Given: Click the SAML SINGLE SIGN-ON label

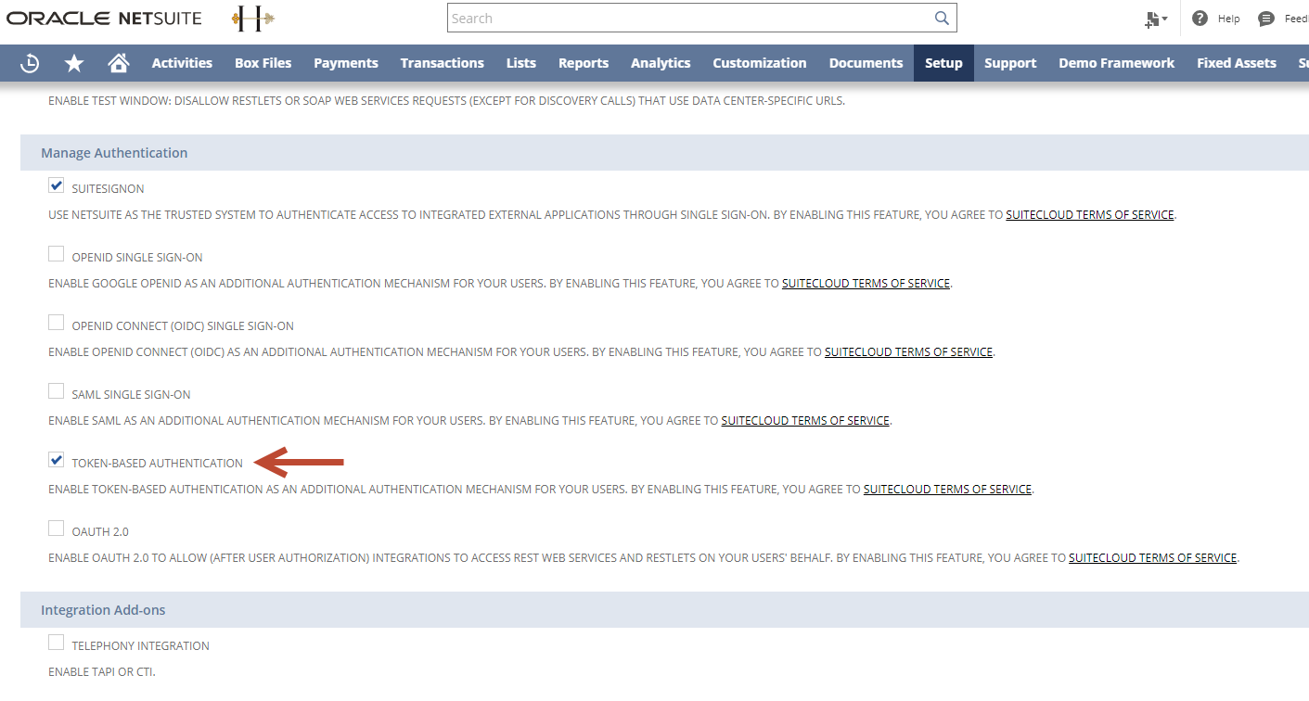Looking at the screenshot, I should pos(131,394).
